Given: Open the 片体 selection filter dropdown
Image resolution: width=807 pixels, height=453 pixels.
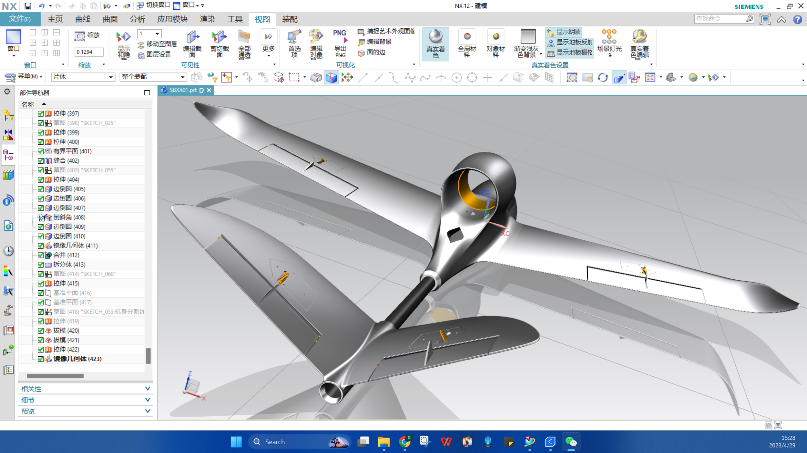Looking at the screenshot, I should tap(110, 77).
